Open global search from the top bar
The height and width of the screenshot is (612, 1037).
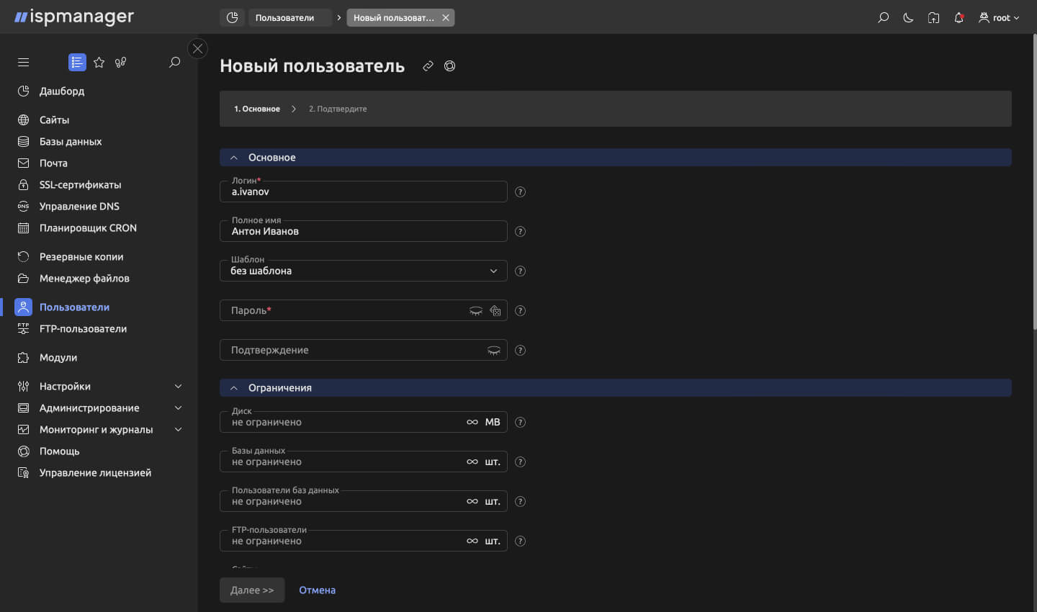[x=883, y=17]
